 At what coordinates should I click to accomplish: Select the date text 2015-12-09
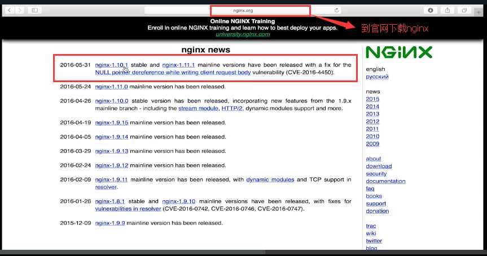tap(76, 223)
